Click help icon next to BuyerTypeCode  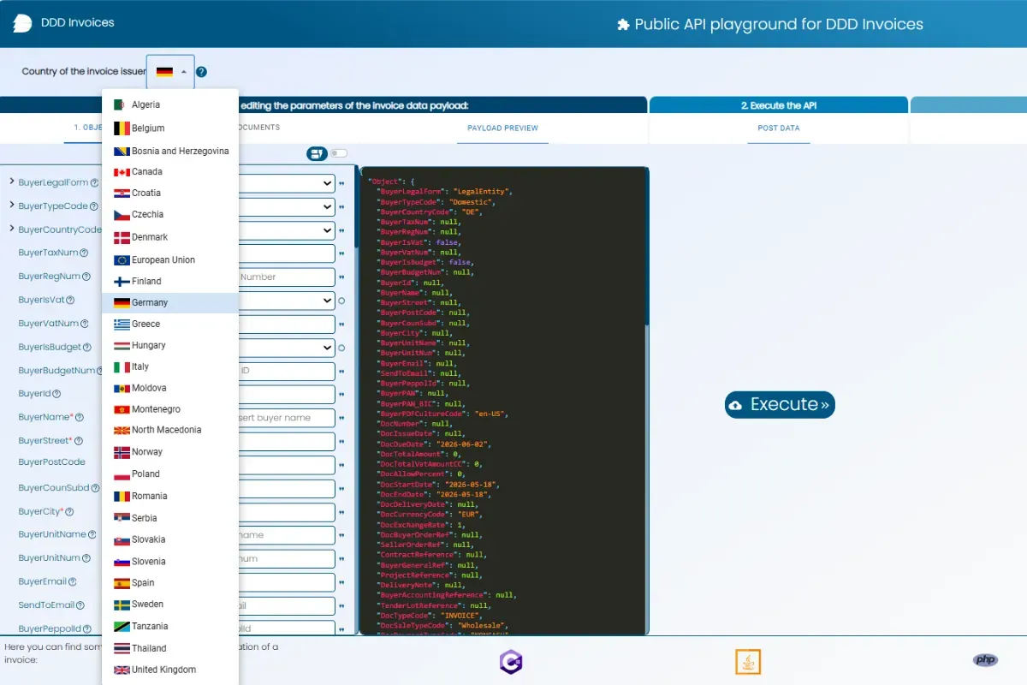click(x=94, y=206)
